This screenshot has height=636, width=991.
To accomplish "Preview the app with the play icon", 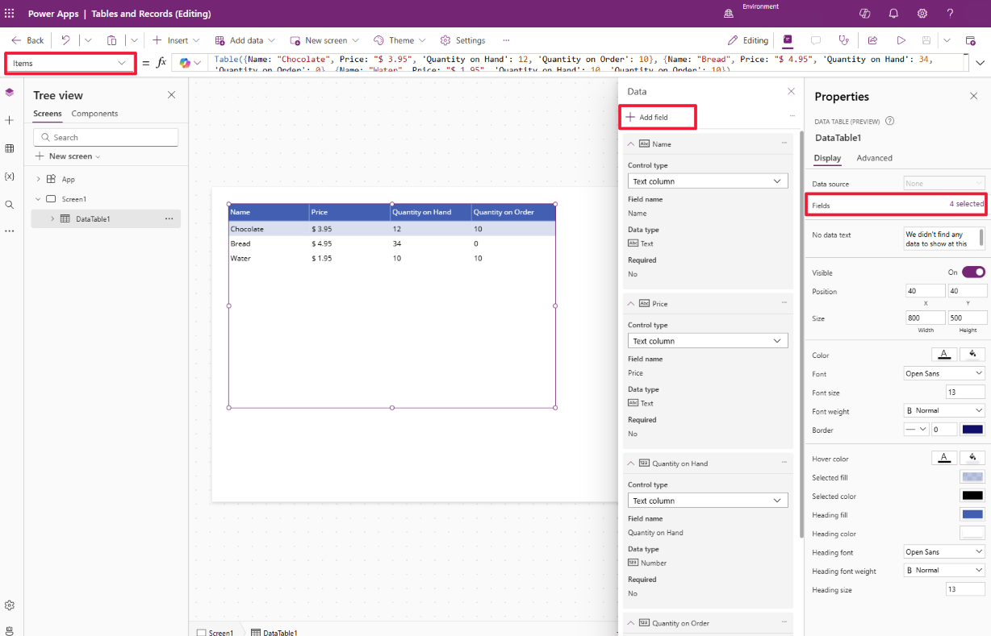I will click(901, 39).
